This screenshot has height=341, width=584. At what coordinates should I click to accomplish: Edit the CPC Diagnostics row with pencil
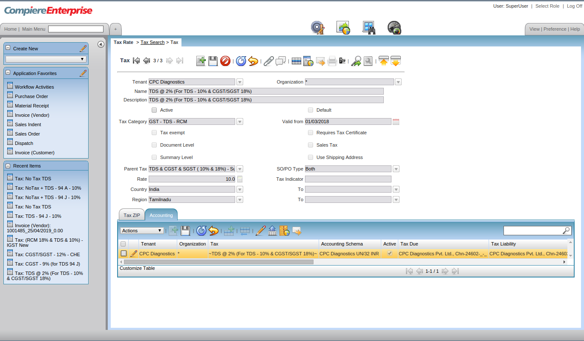point(134,254)
